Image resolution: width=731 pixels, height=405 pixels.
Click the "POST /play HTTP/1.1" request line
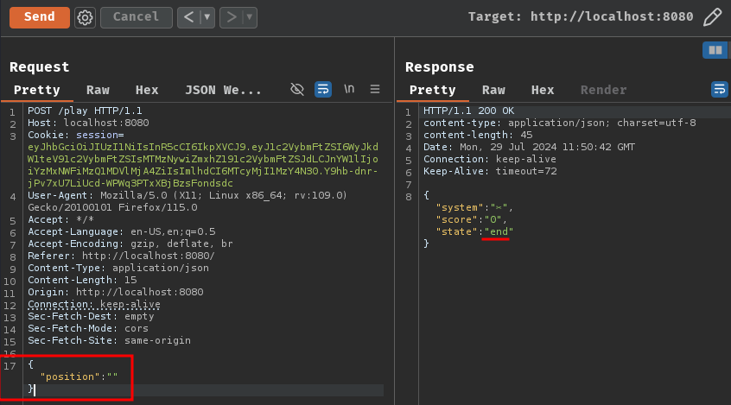click(x=85, y=111)
